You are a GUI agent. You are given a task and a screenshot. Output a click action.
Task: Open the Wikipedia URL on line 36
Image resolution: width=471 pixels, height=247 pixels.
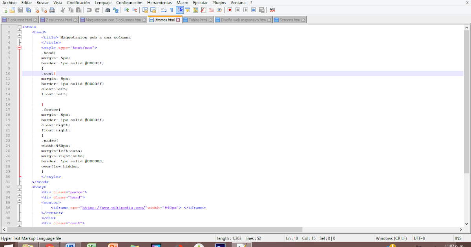[x=97, y=207]
